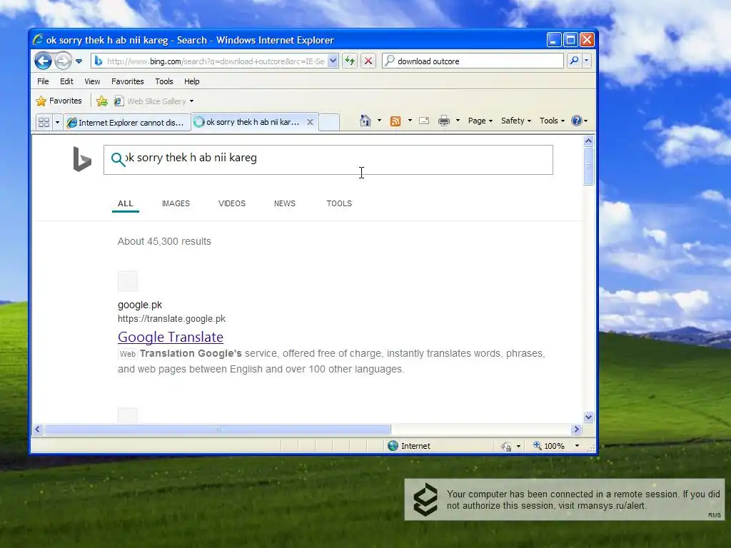Click the horizontal scrollbar left arrow
731x548 pixels.
pyautogui.click(x=39, y=429)
